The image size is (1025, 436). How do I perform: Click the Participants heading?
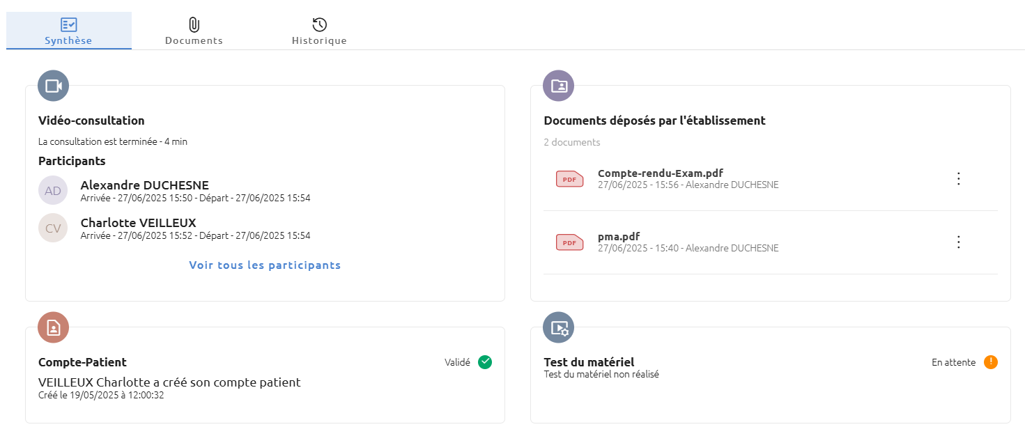[x=72, y=161]
